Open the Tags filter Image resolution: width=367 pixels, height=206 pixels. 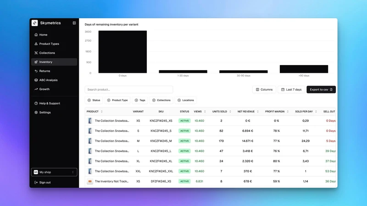pos(140,100)
